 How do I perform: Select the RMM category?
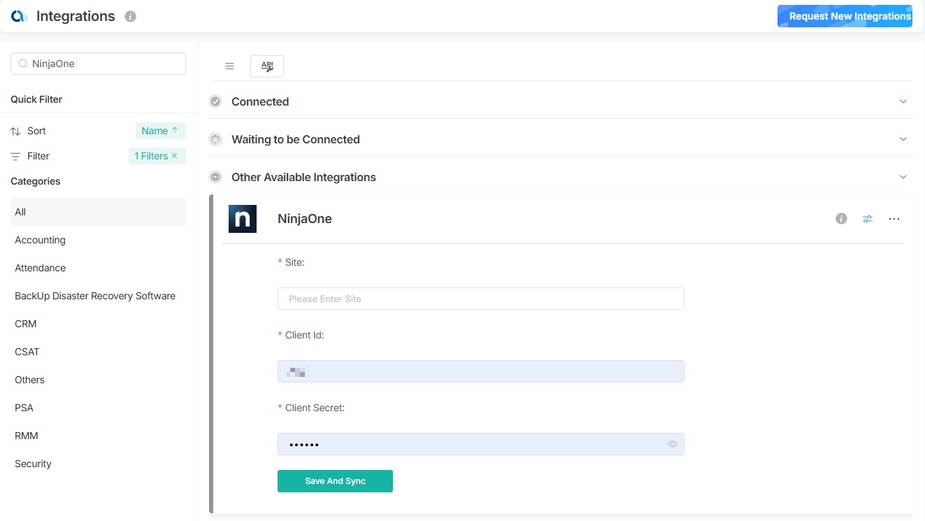pyautogui.click(x=27, y=436)
